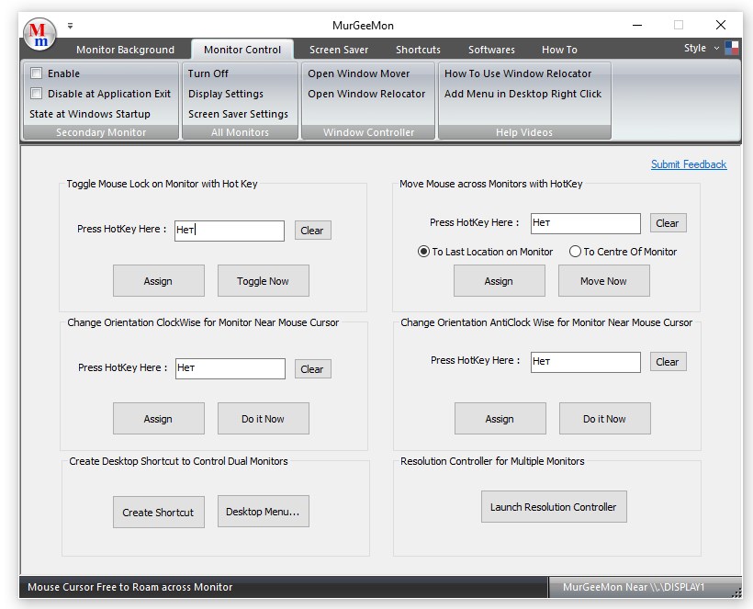Click the color flag icon beside Style
This screenshot has width=753, height=609.
pos(731,48)
